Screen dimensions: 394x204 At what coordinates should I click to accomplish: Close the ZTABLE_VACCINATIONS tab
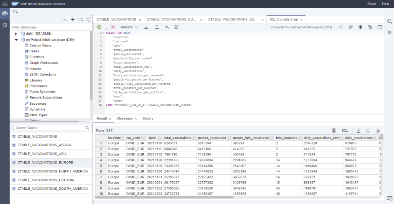[140, 20]
